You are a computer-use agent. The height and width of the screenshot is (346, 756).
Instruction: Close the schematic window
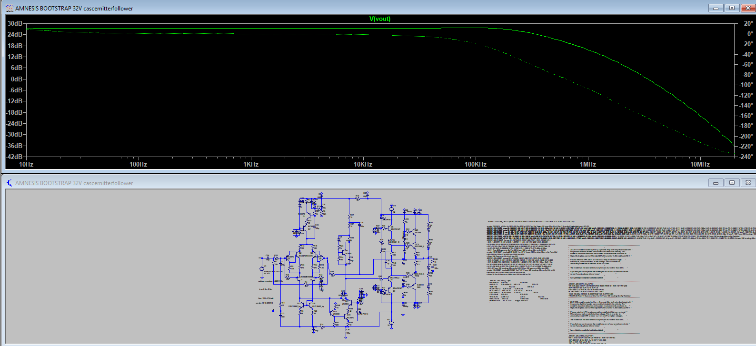(x=748, y=183)
